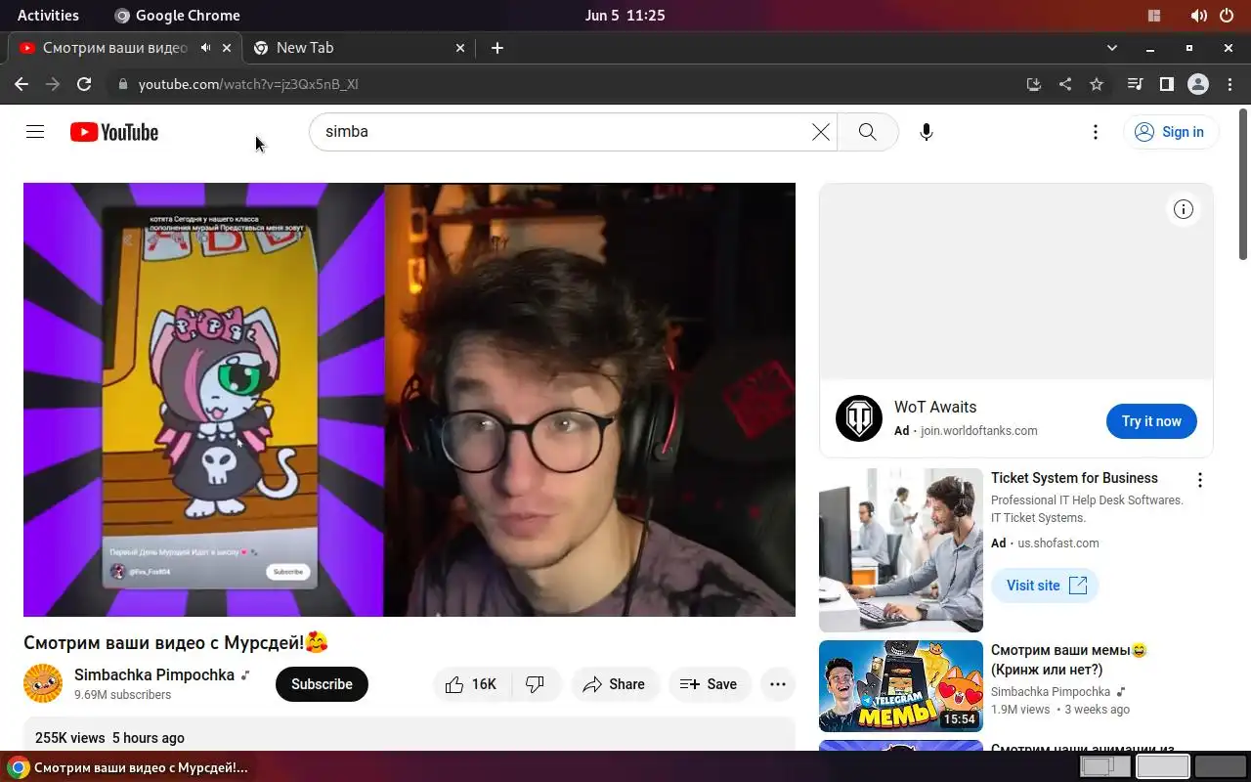This screenshot has width=1251, height=782.
Task: Open Chrome profile avatar
Action: pos(1198,84)
